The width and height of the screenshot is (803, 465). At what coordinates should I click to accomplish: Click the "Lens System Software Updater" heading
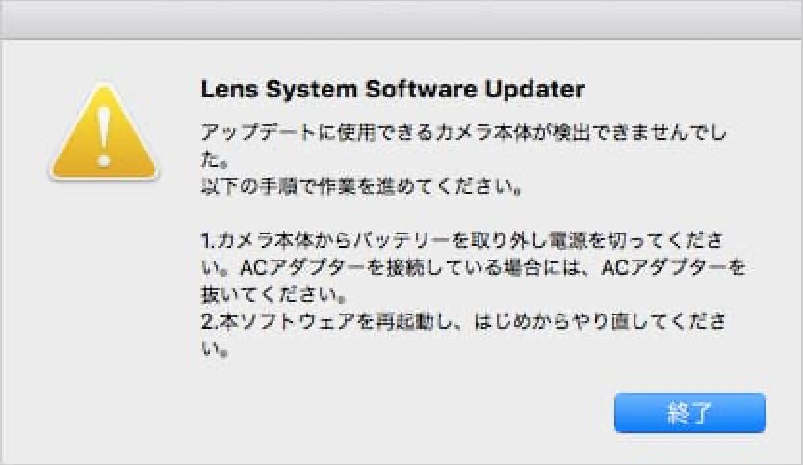pyautogui.click(x=392, y=91)
